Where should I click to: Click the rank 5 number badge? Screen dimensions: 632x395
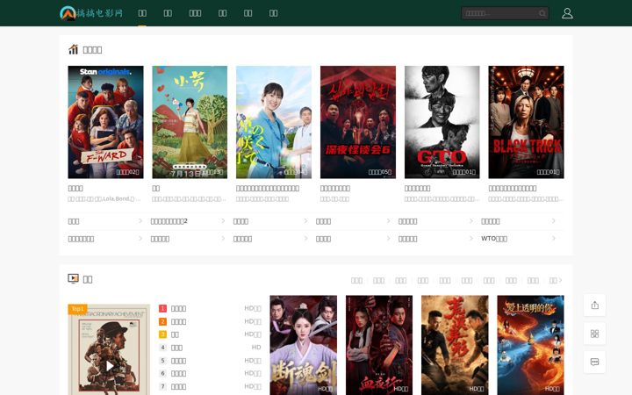(162, 361)
